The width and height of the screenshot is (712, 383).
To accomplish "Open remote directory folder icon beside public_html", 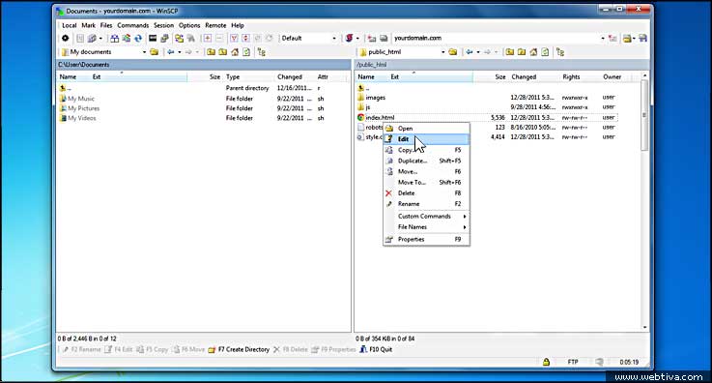I will click(x=453, y=52).
